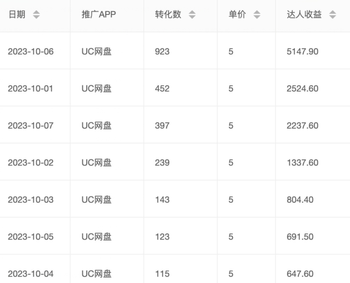Select the 2237.60 earnings cell
This screenshot has height=283, width=350.
(303, 126)
